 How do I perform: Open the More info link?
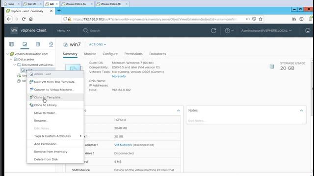pyautogui.click(x=119, y=76)
